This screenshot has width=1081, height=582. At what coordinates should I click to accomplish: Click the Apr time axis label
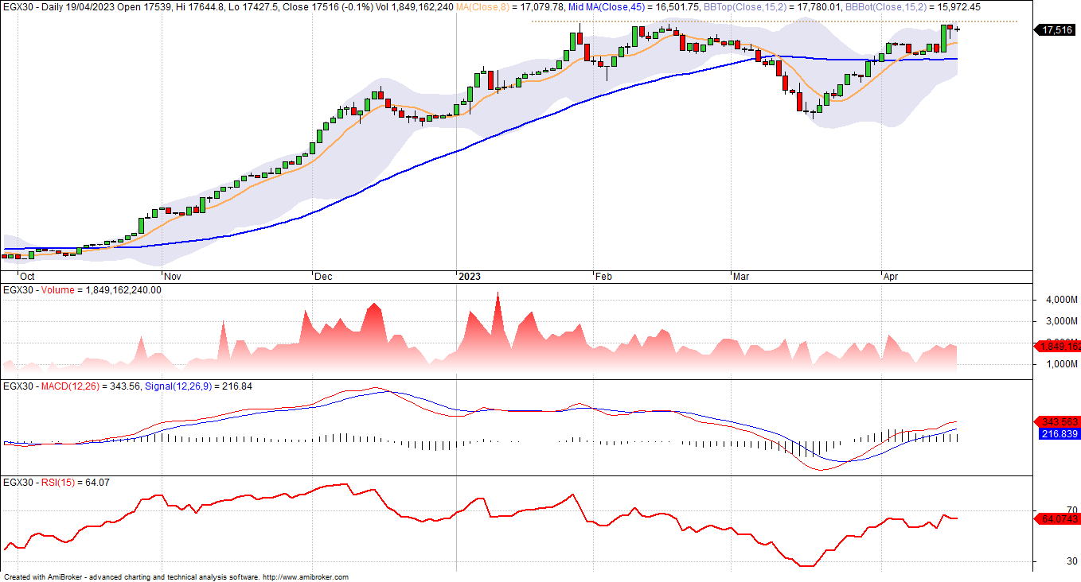pyautogui.click(x=892, y=277)
